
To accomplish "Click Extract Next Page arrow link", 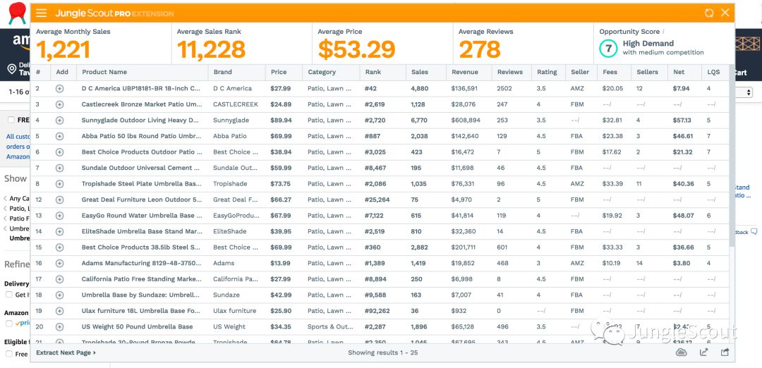I will click(x=66, y=352).
